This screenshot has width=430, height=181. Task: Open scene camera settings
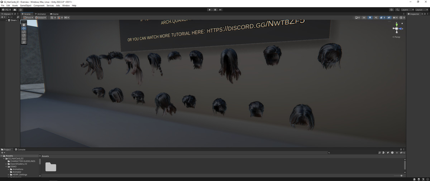pos(395,18)
